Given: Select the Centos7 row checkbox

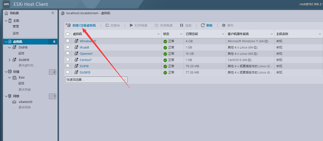Looking at the screenshot, I should 67,59.
